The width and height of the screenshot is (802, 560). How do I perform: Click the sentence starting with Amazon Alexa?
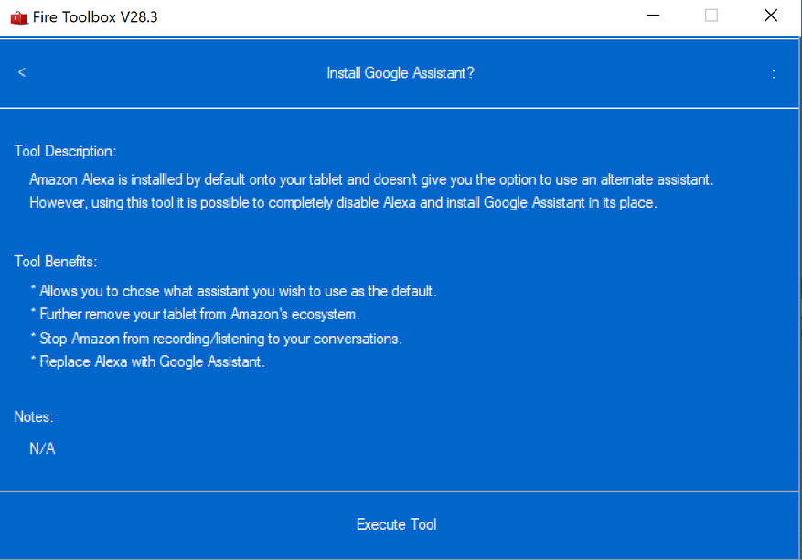370,179
